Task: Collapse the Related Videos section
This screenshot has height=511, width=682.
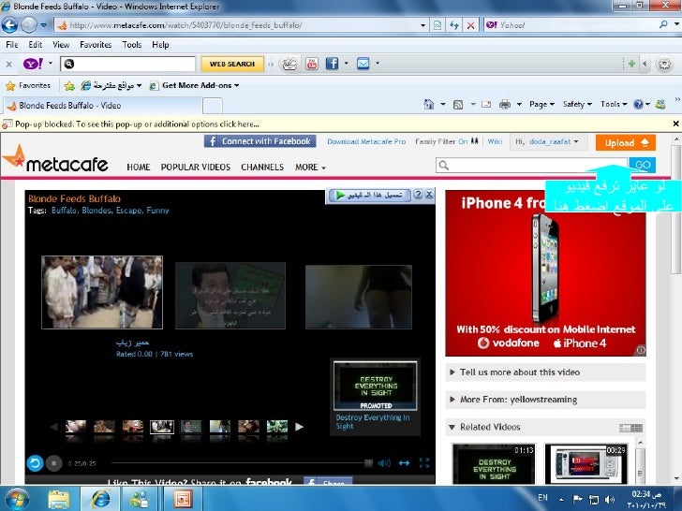Action: 452,427
